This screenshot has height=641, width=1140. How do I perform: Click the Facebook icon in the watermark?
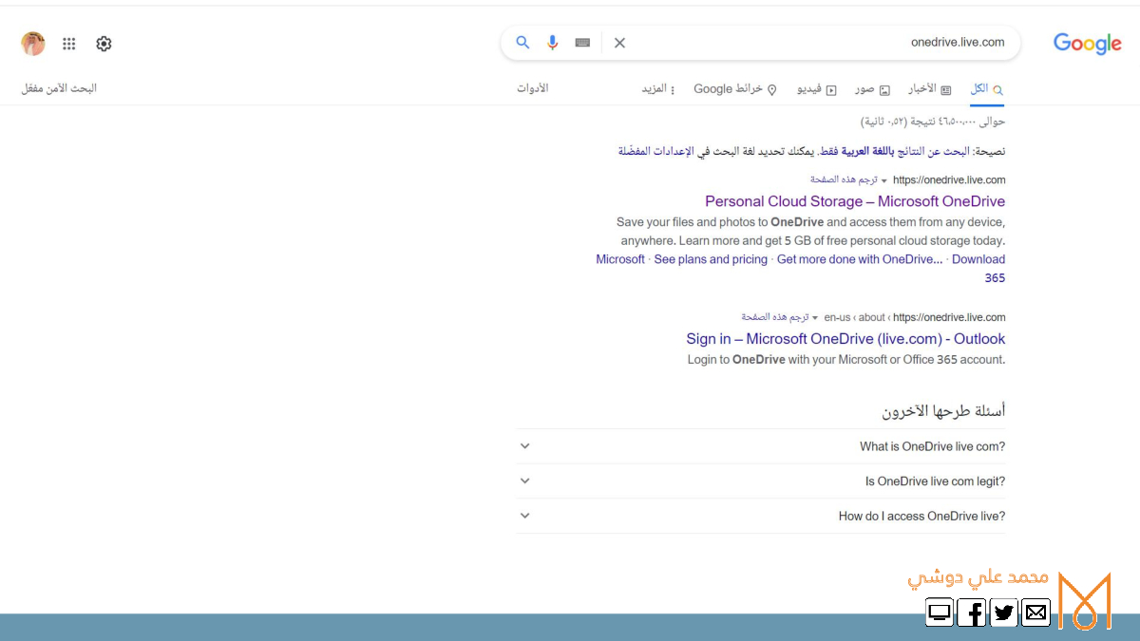[971, 613]
